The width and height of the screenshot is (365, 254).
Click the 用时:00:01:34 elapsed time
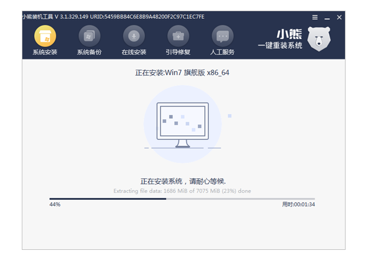(298, 205)
